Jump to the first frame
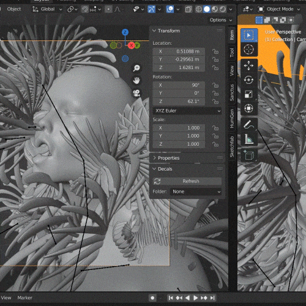The image size is (306, 306). (x=171, y=298)
